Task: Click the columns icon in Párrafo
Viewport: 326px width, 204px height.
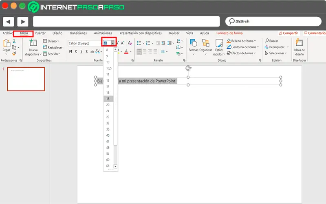Action: 163,51
